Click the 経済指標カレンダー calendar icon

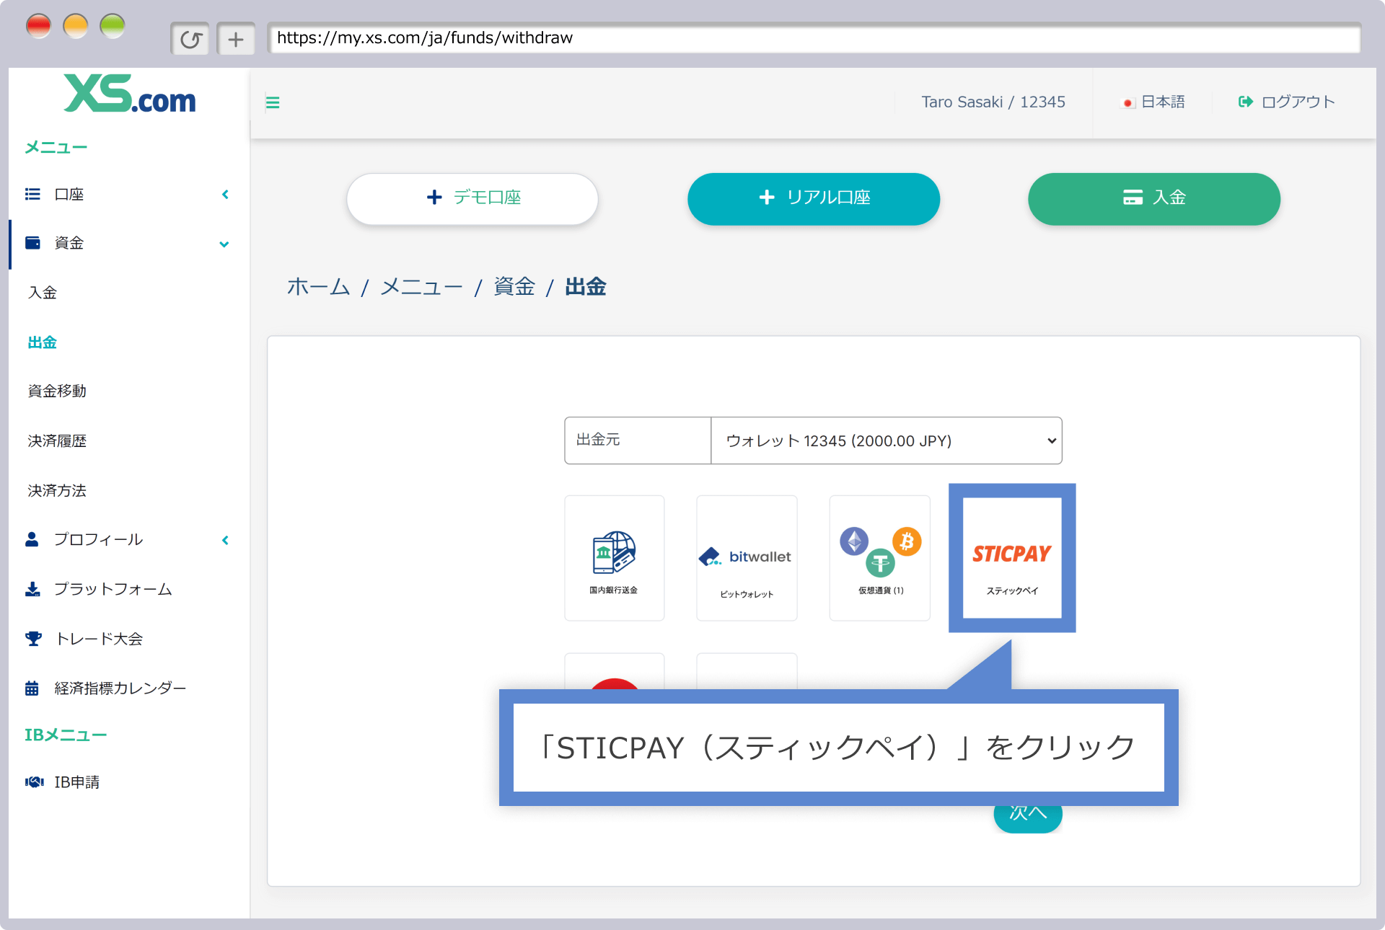click(x=32, y=688)
